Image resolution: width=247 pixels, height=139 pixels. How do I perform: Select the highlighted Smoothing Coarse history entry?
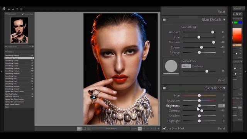(x=19, y=58)
